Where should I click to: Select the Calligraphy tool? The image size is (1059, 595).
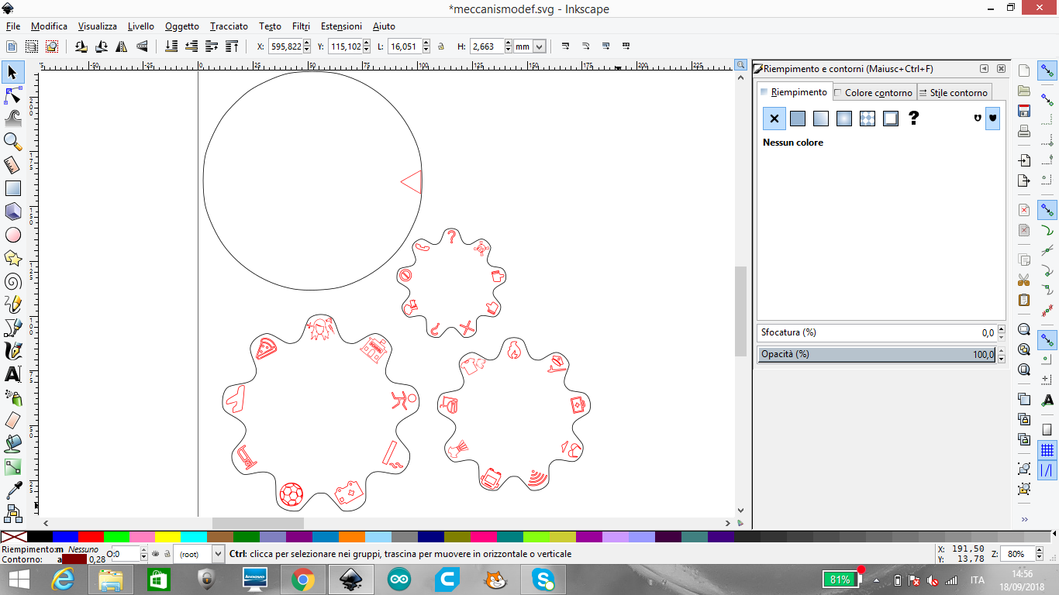click(12, 351)
